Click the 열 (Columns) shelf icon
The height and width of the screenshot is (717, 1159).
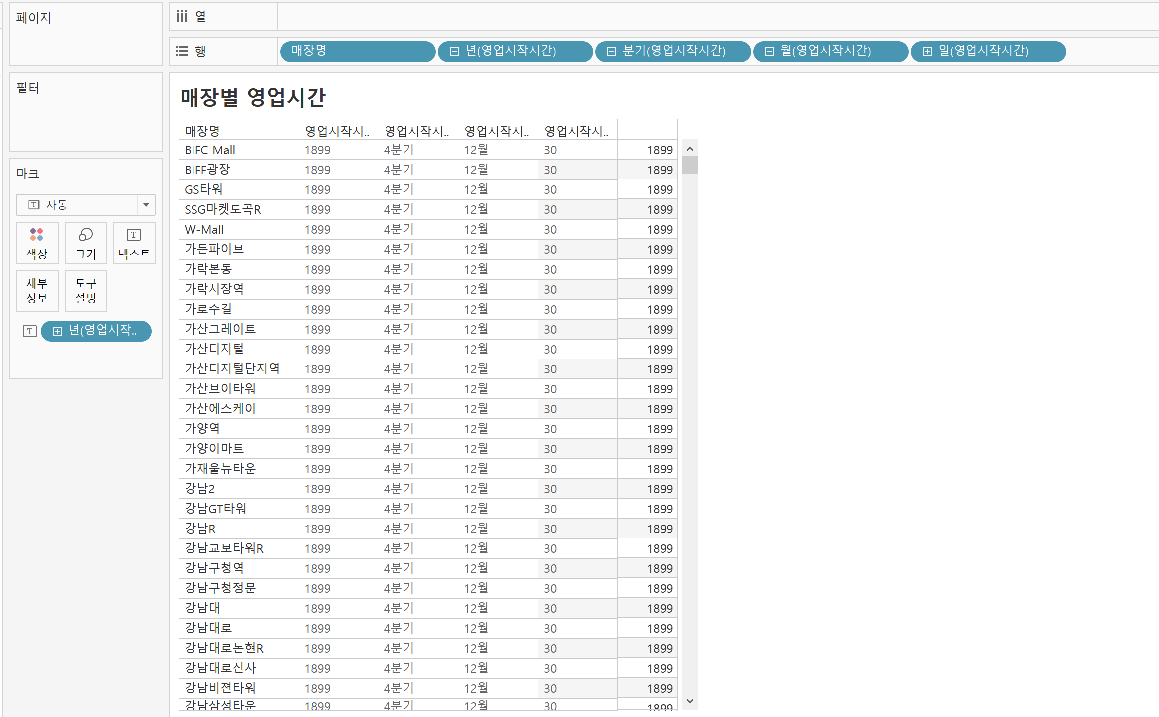182,17
